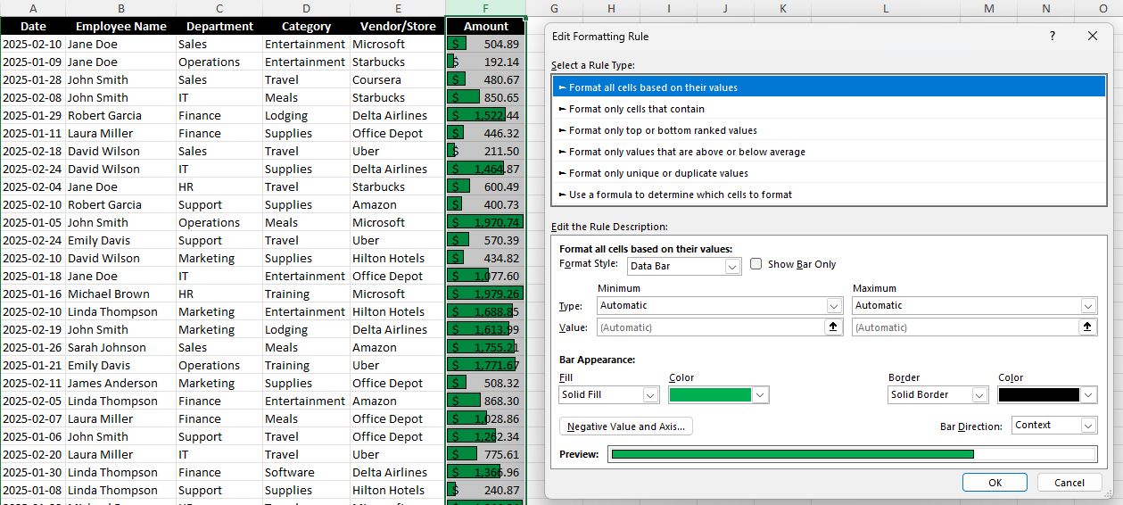Screen dimensions: 1123x505
Task: Click the Cancel button
Action: coord(1069,482)
